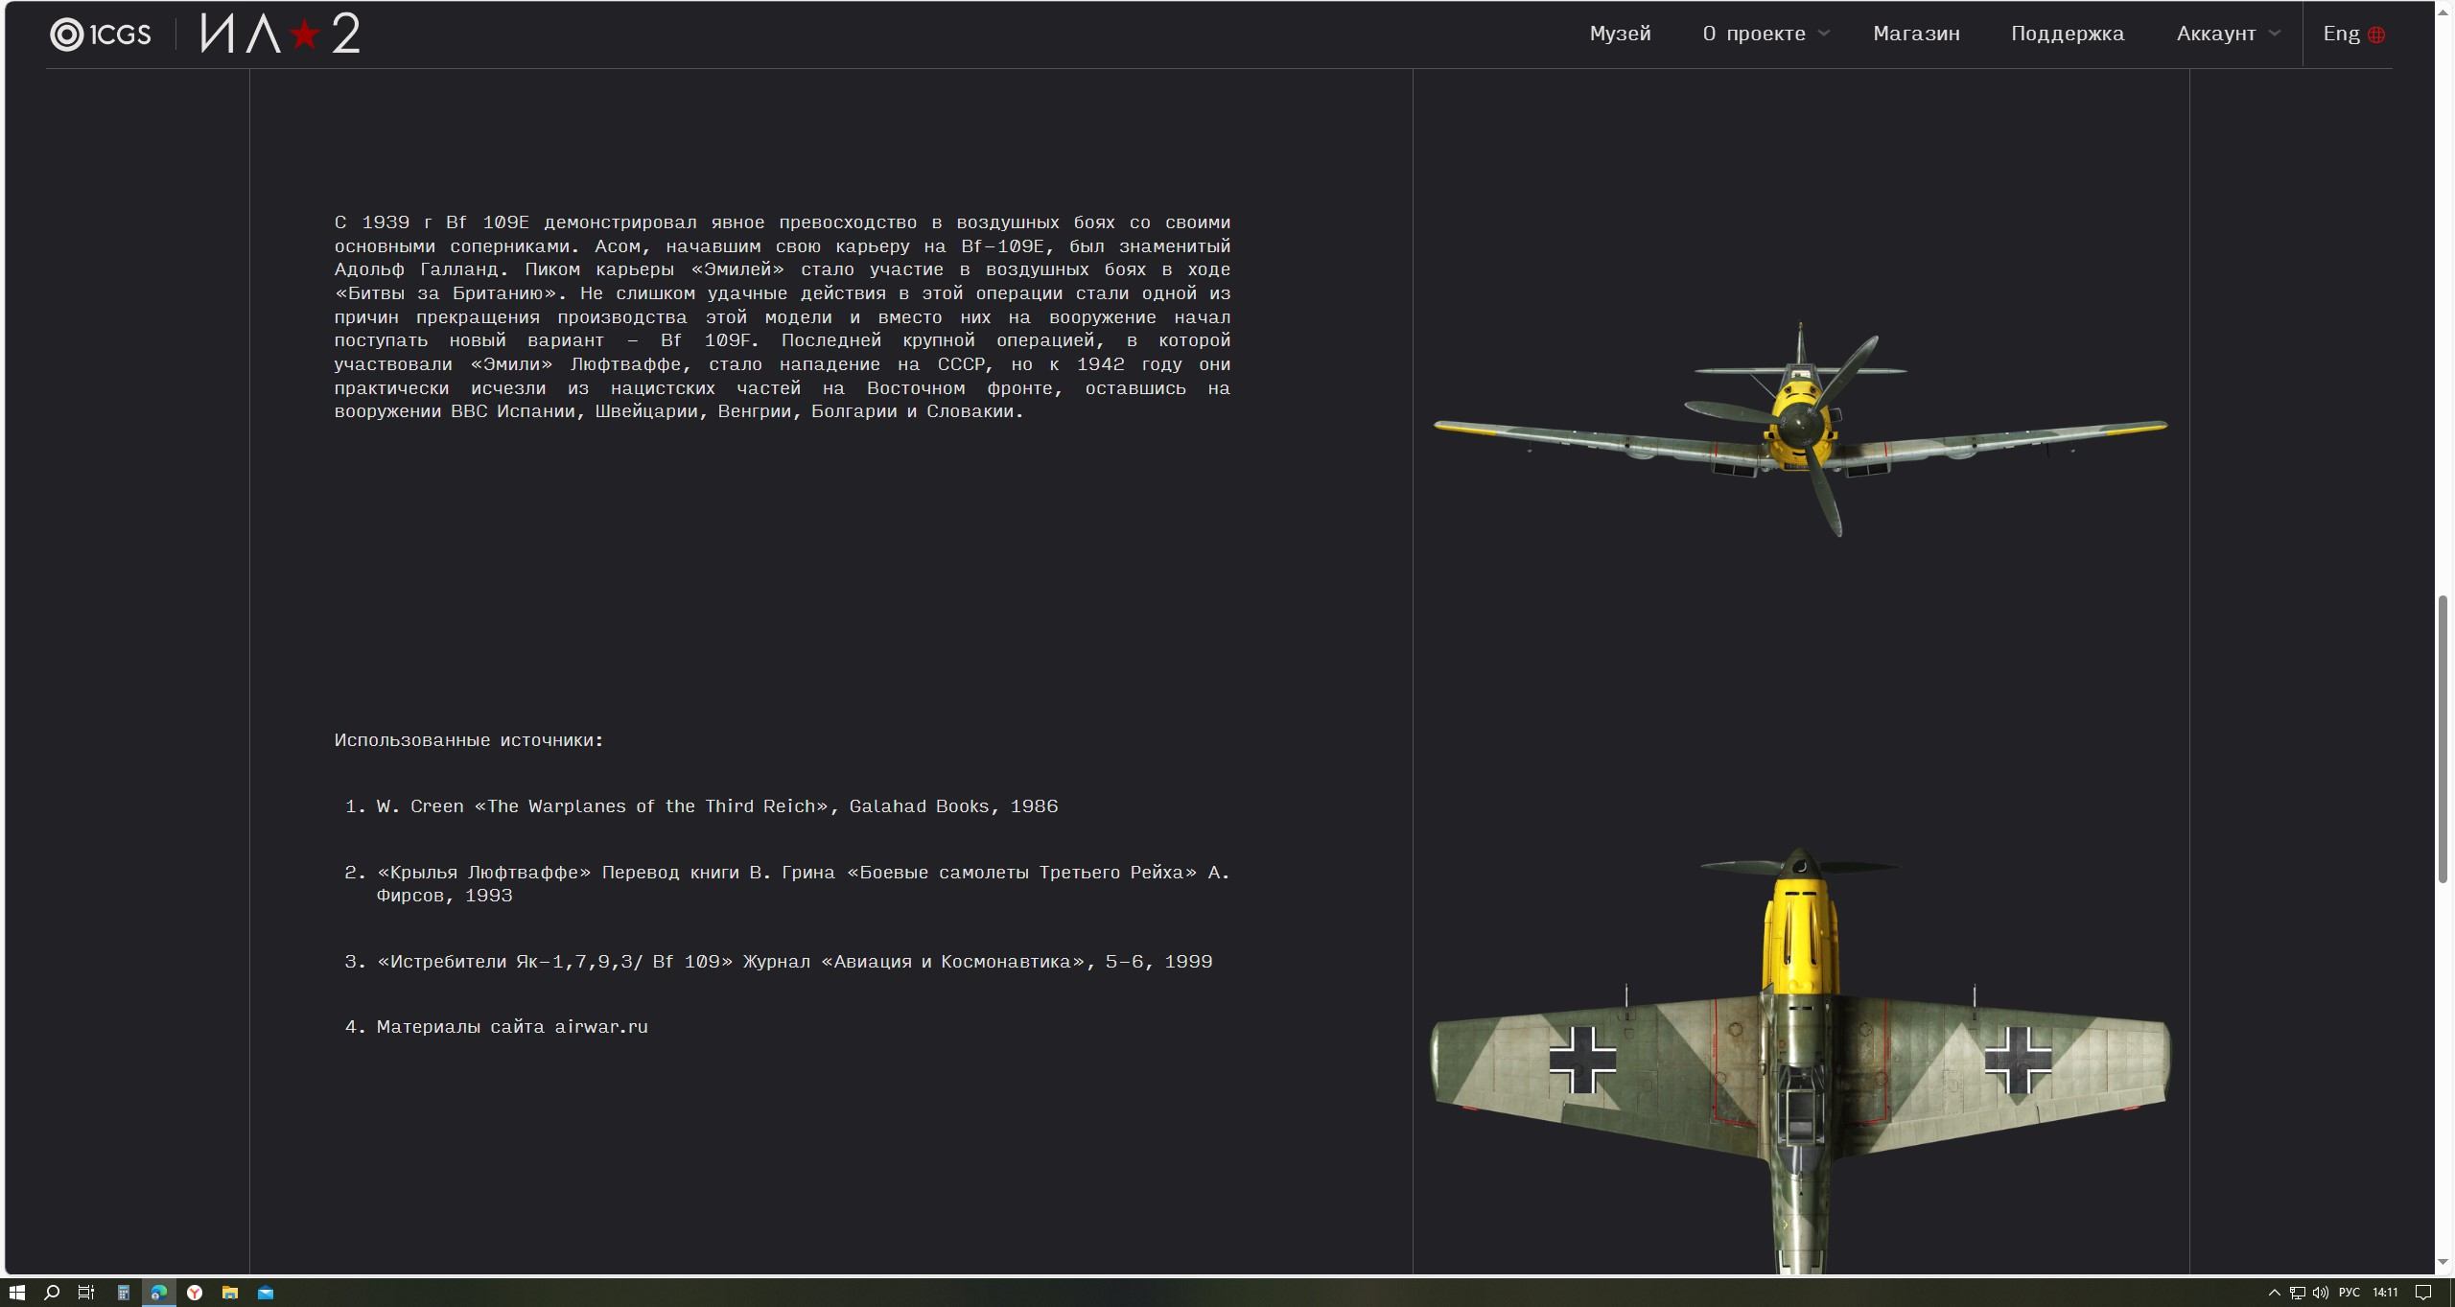Screen dimensions: 2455x1307
Task: Click the scrollbar down arrow
Action: click(2443, 1263)
